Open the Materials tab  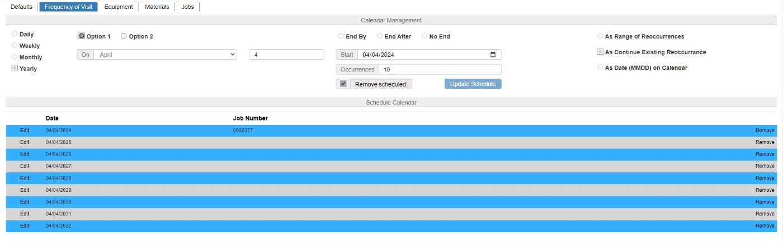(x=157, y=7)
